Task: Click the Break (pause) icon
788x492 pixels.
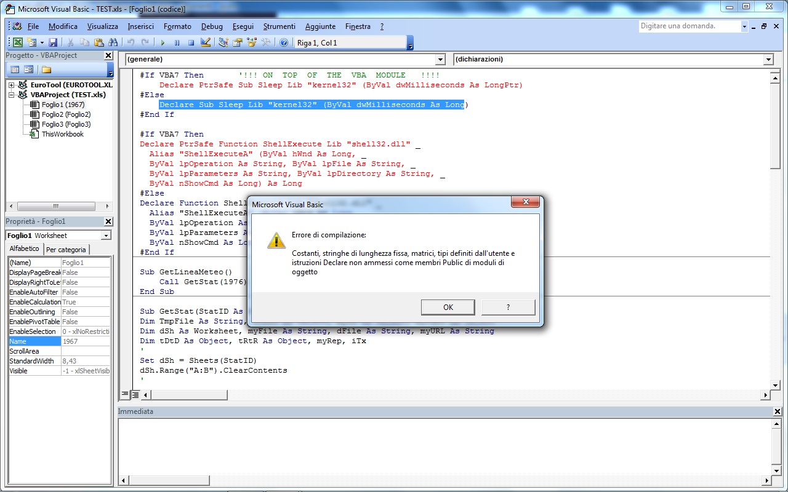Action: [x=177, y=42]
